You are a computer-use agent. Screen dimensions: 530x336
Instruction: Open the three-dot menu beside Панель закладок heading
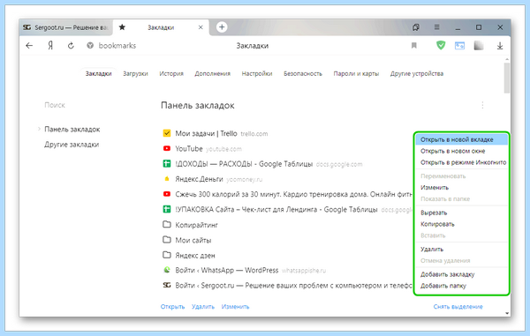[x=482, y=105]
